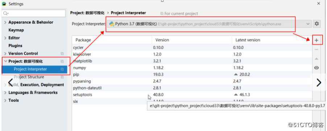327x131 pixels.
Task: Click the Languages & Frameworks label
Action: pos(33,93)
